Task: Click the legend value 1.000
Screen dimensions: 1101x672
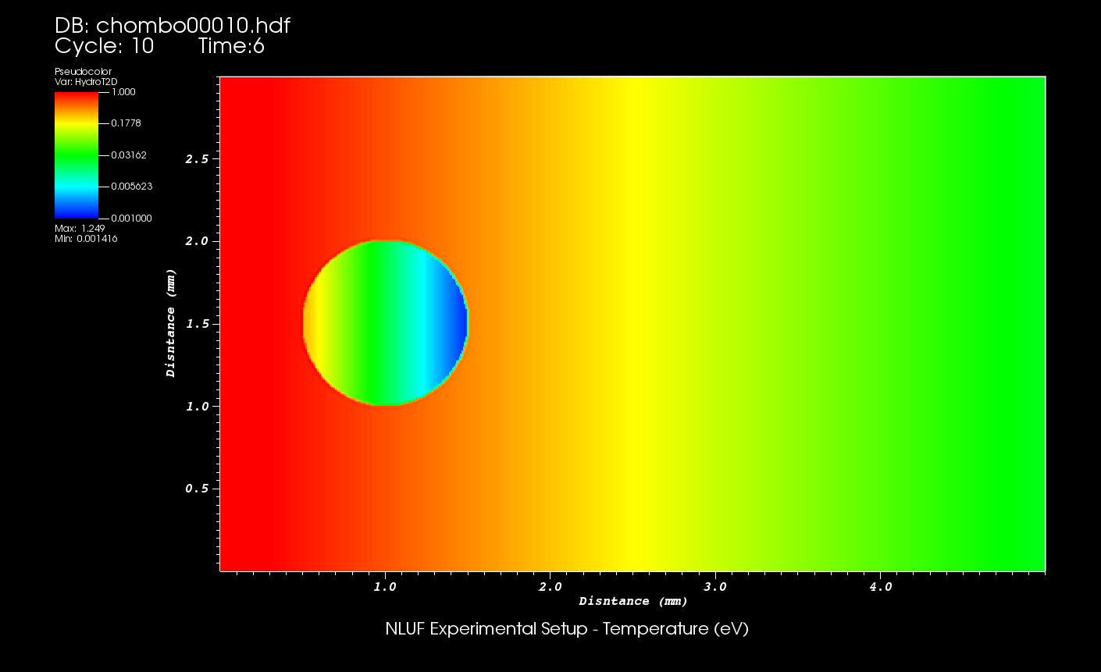Action: point(123,92)
